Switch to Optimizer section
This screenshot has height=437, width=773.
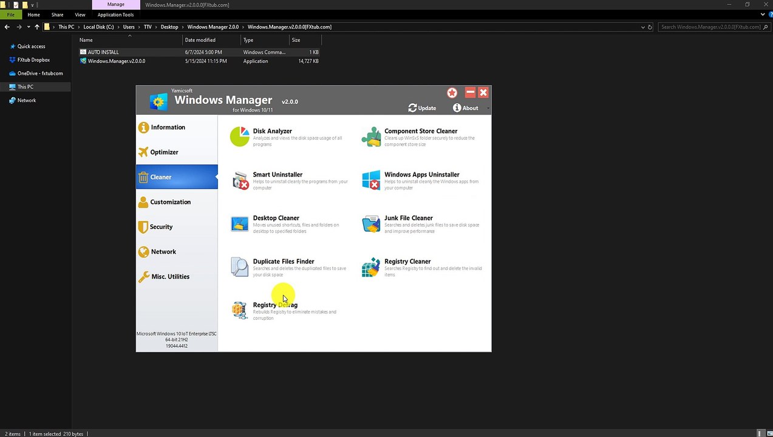(177, 152)
